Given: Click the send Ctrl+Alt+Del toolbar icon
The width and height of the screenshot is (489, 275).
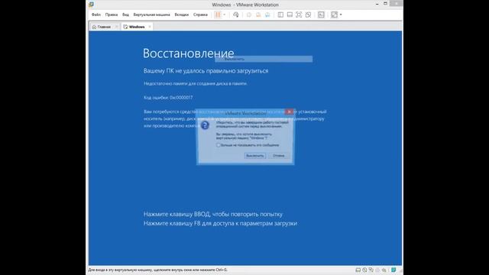Looking at the screenshot, I should point(236,15).
